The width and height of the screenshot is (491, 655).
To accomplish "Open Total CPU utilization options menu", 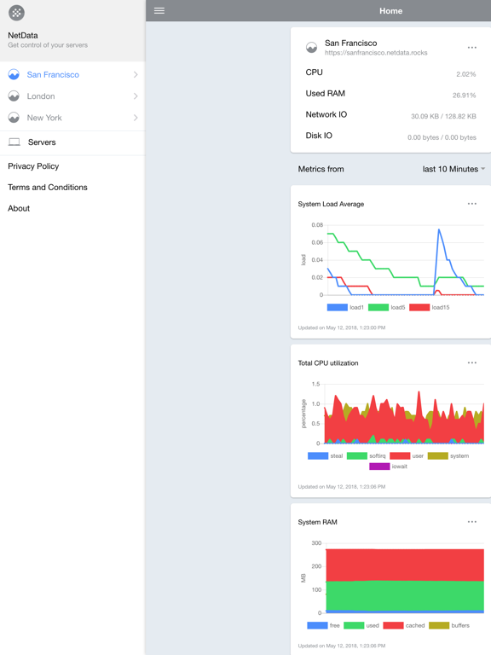I will [471, 362].
